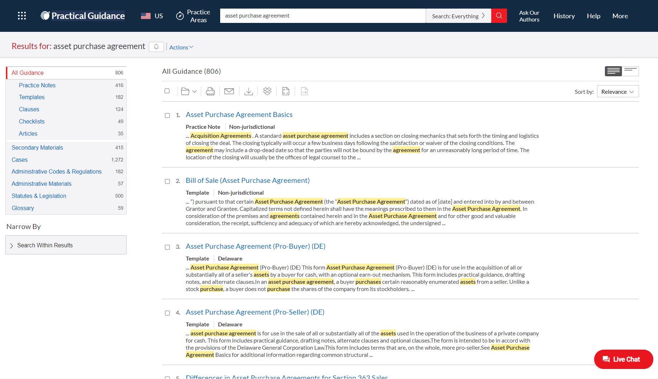
Task: Click the email envelope icon
Action: pos(229,92)
